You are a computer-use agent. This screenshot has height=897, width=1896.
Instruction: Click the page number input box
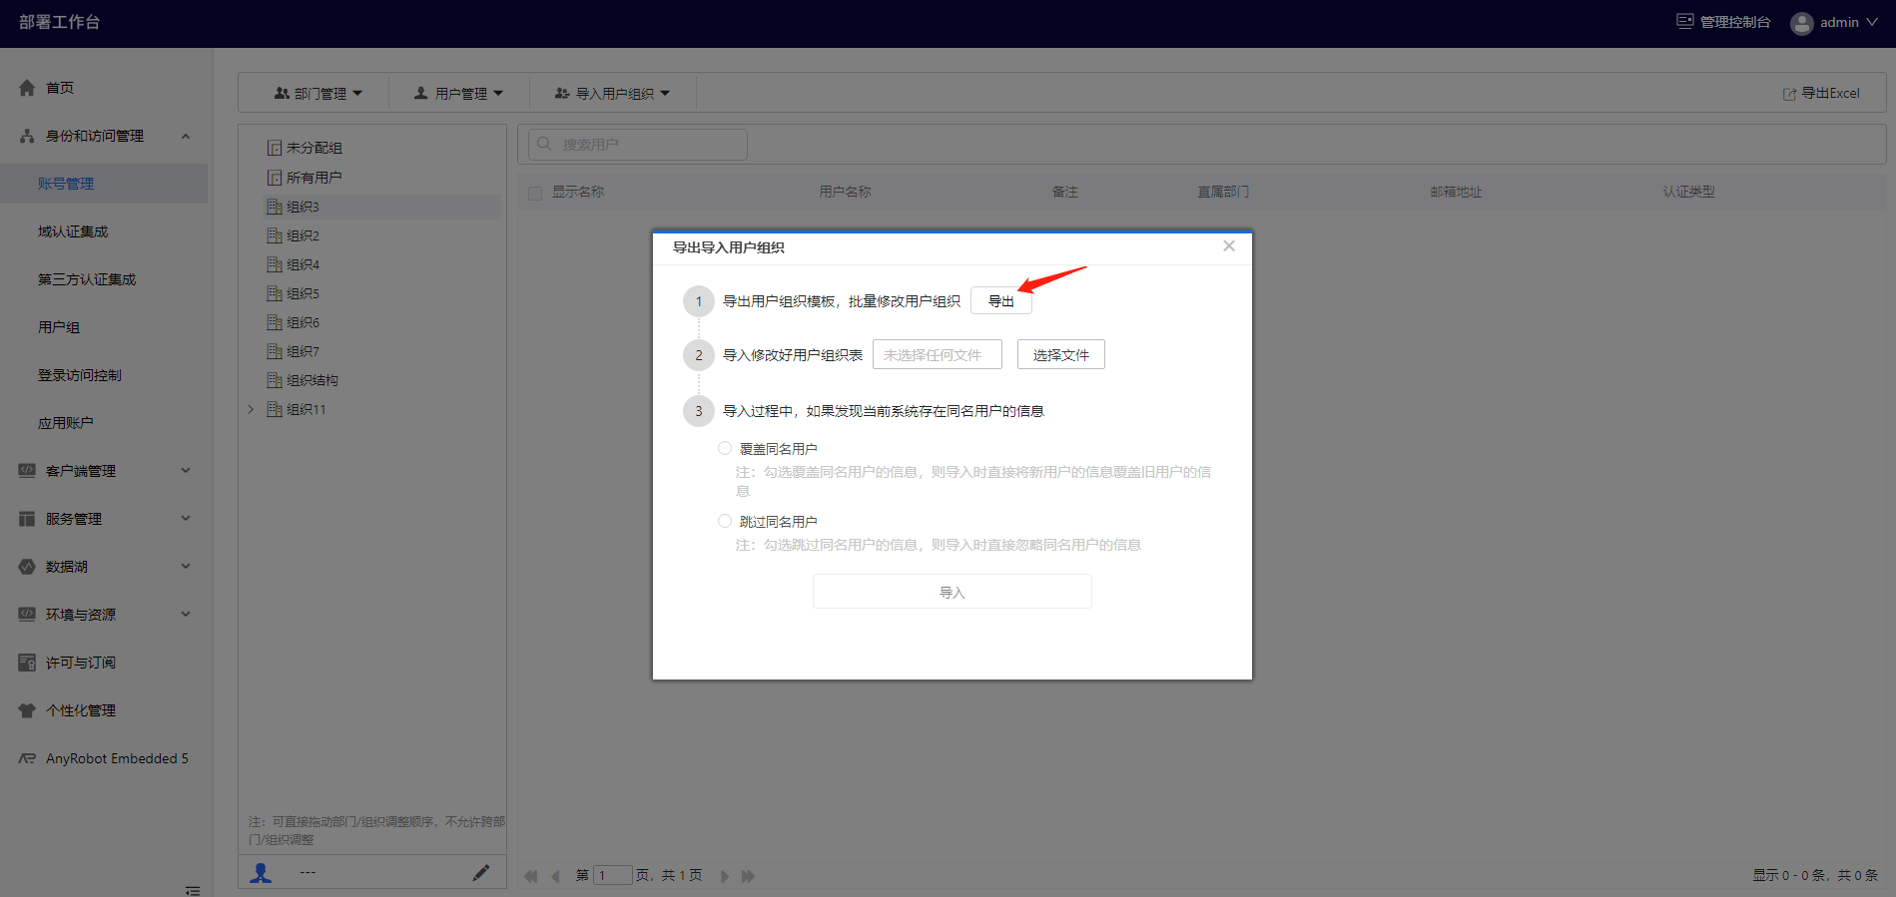pyautogui.click(x=613, y=875)
